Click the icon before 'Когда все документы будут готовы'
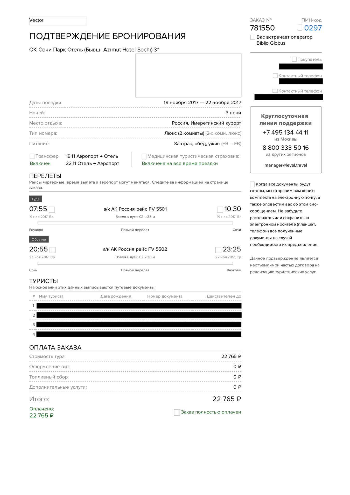Screen dimensions: 350x495 coord(252,184)
